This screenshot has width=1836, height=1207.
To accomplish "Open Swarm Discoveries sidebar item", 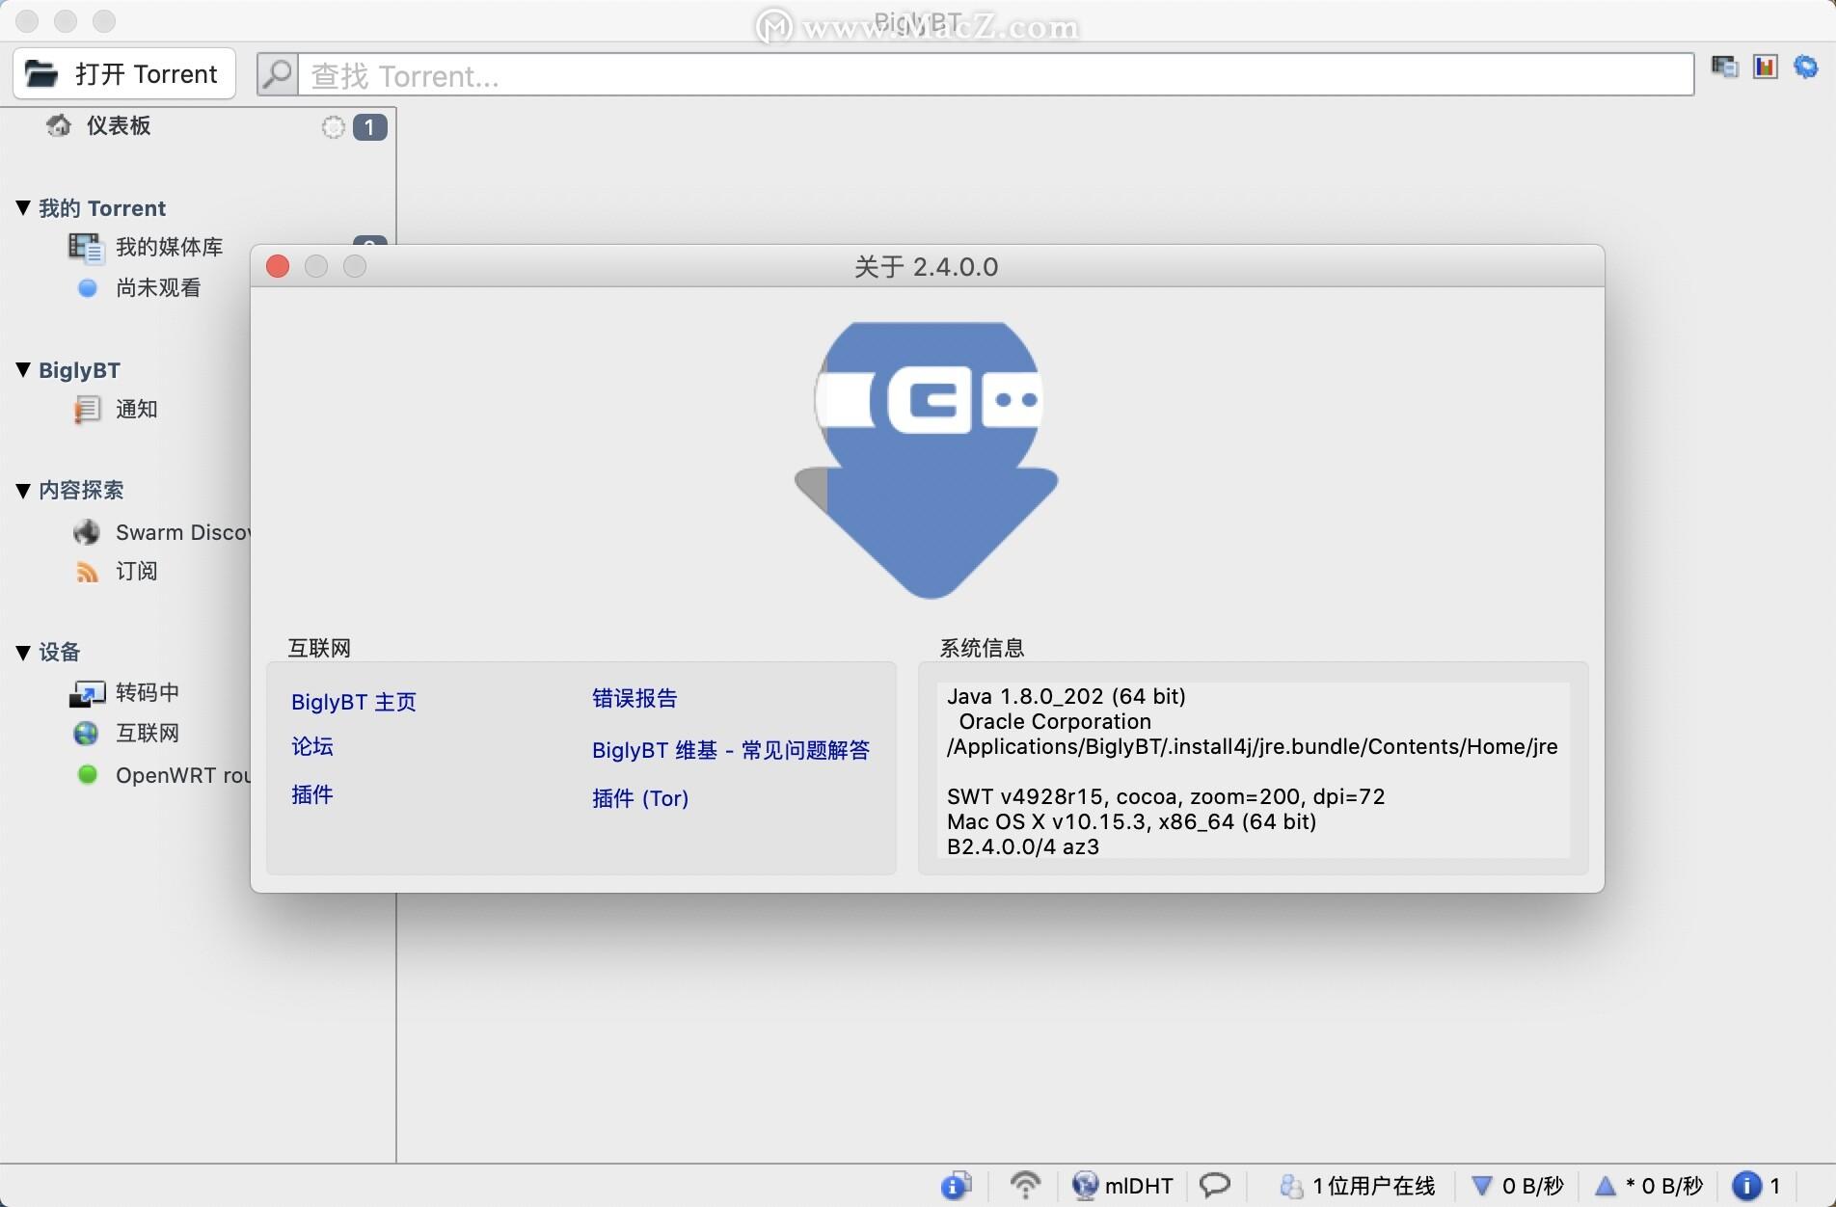I will (181, 532).
